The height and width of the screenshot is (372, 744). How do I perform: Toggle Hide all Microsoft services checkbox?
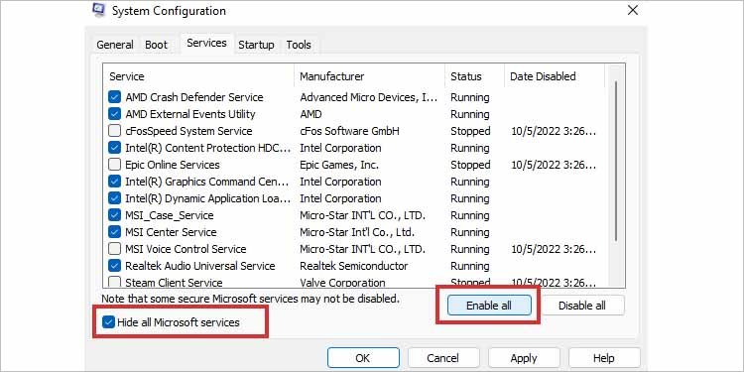109,322
